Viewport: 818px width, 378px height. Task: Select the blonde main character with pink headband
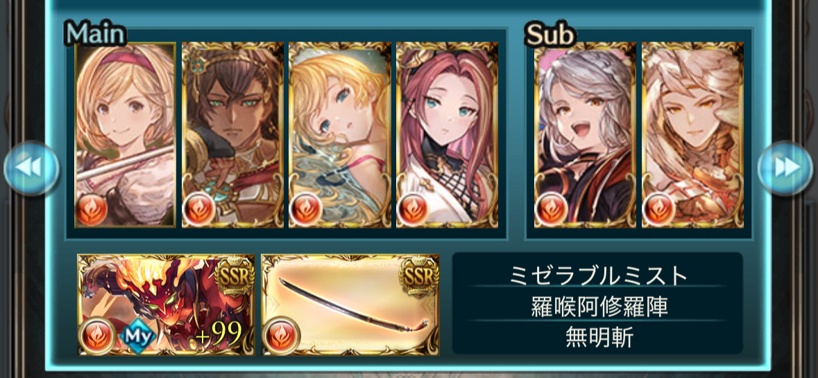125,136
